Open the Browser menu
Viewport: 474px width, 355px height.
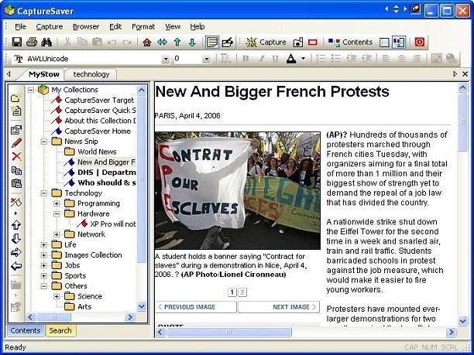point(86,26)
